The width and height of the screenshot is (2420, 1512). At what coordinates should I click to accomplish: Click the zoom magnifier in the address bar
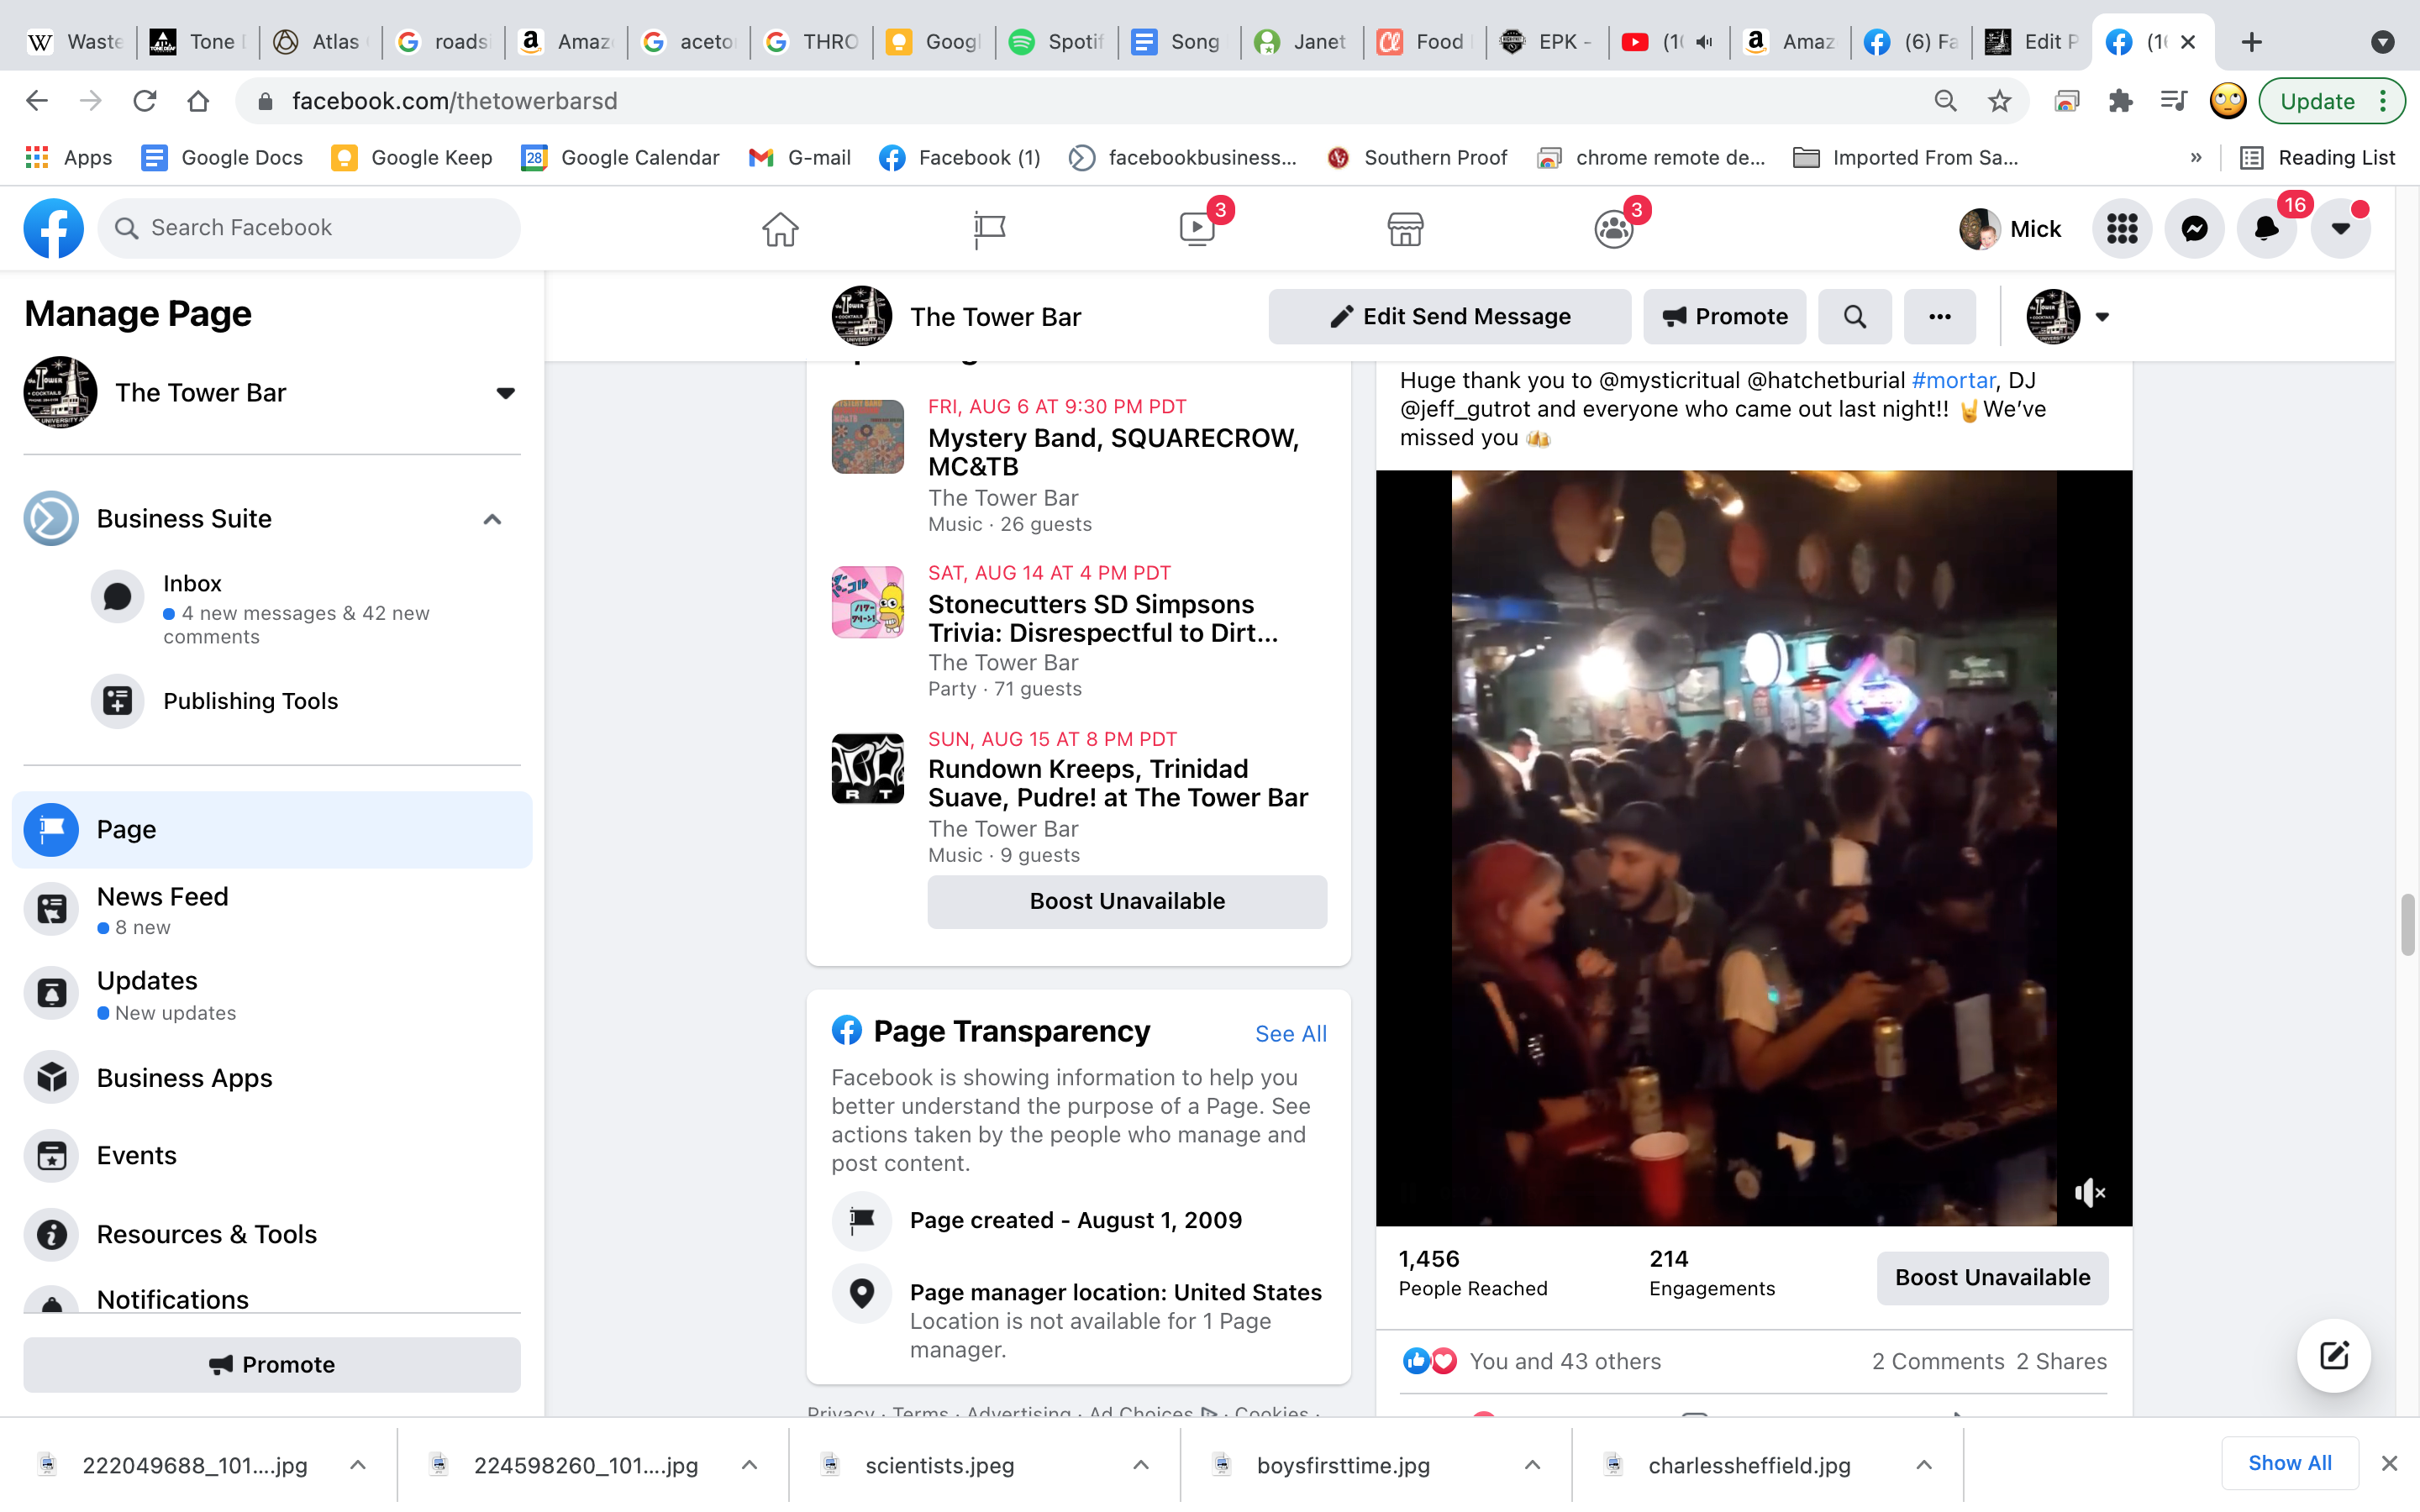tap(1945, 101)
